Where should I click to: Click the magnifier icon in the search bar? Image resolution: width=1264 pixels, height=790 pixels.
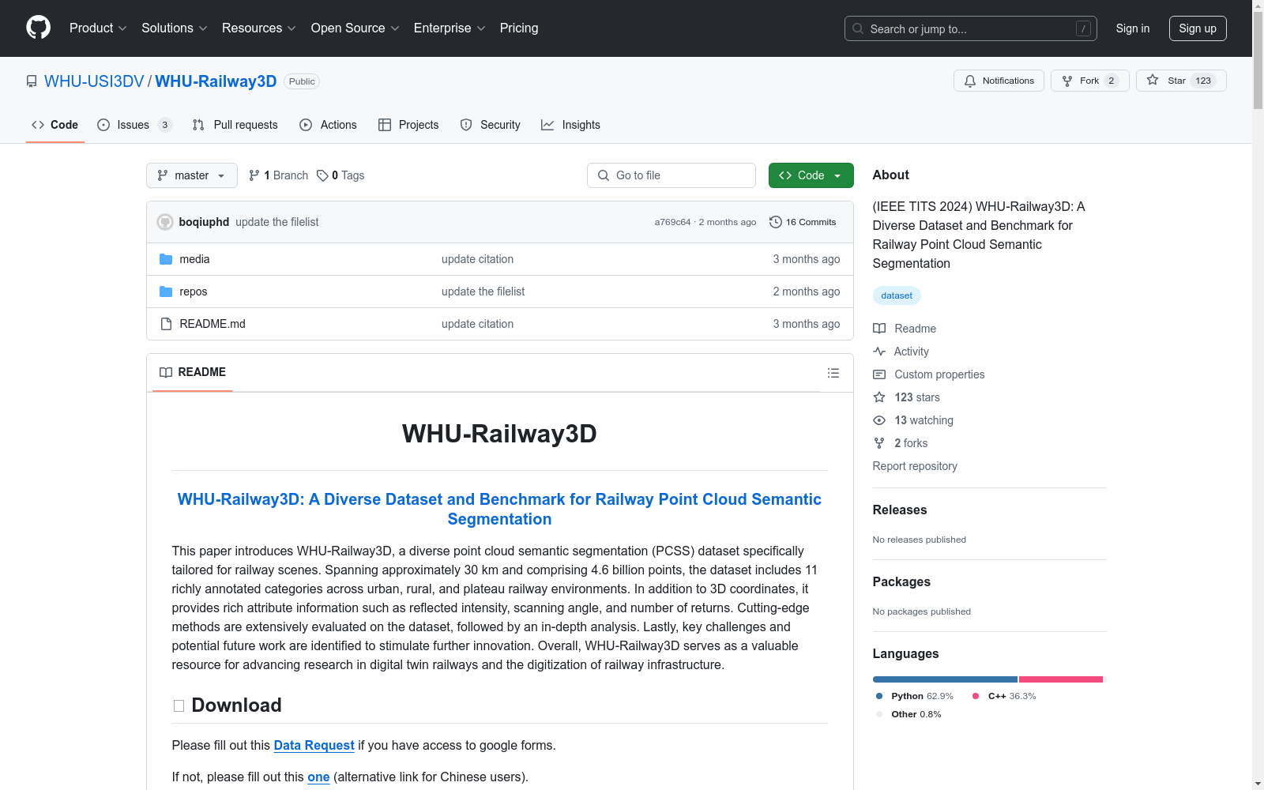point(858,28)
